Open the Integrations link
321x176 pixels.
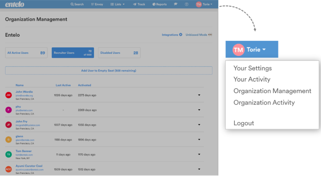[170, 35]
